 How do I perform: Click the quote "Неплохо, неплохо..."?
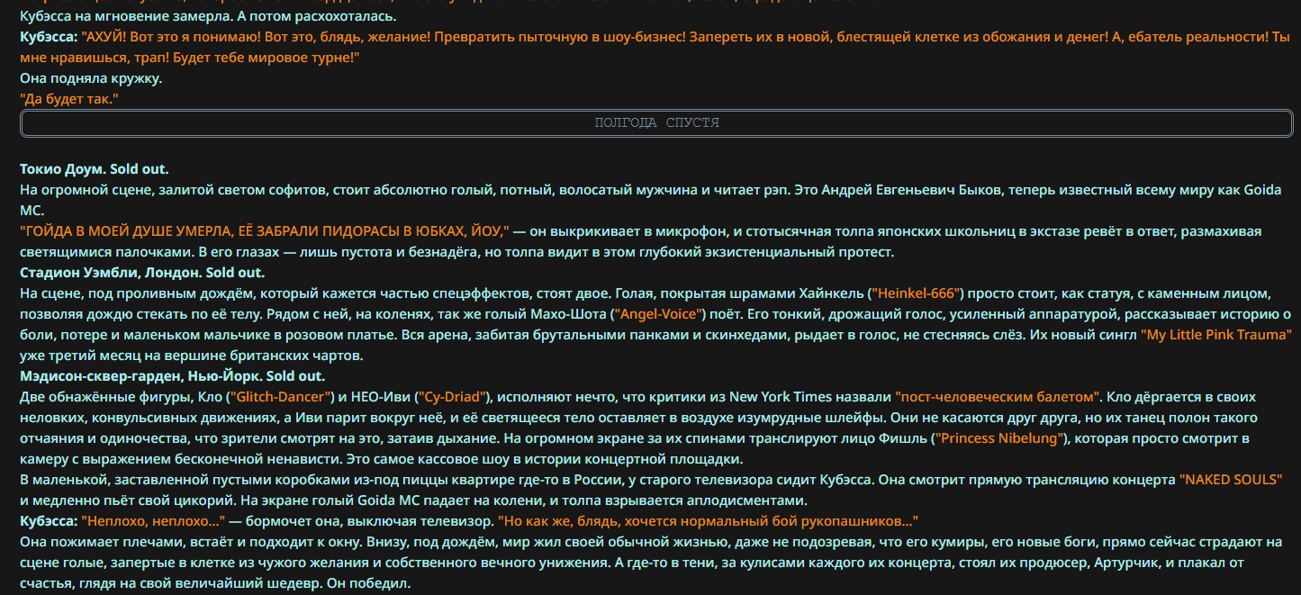pyautogui.click(x=153, y=521)
